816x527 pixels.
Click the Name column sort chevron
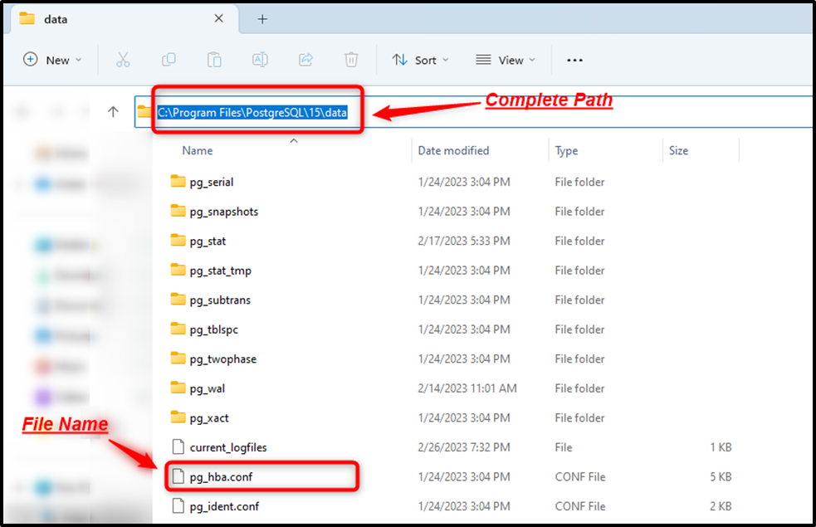point(294,141)
